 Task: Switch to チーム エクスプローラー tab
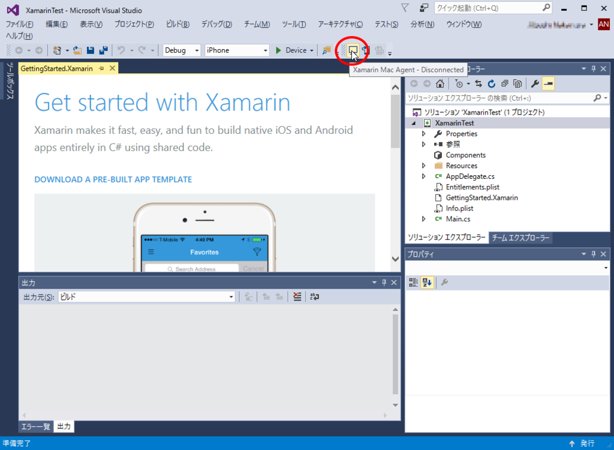[x=520, y=238]
